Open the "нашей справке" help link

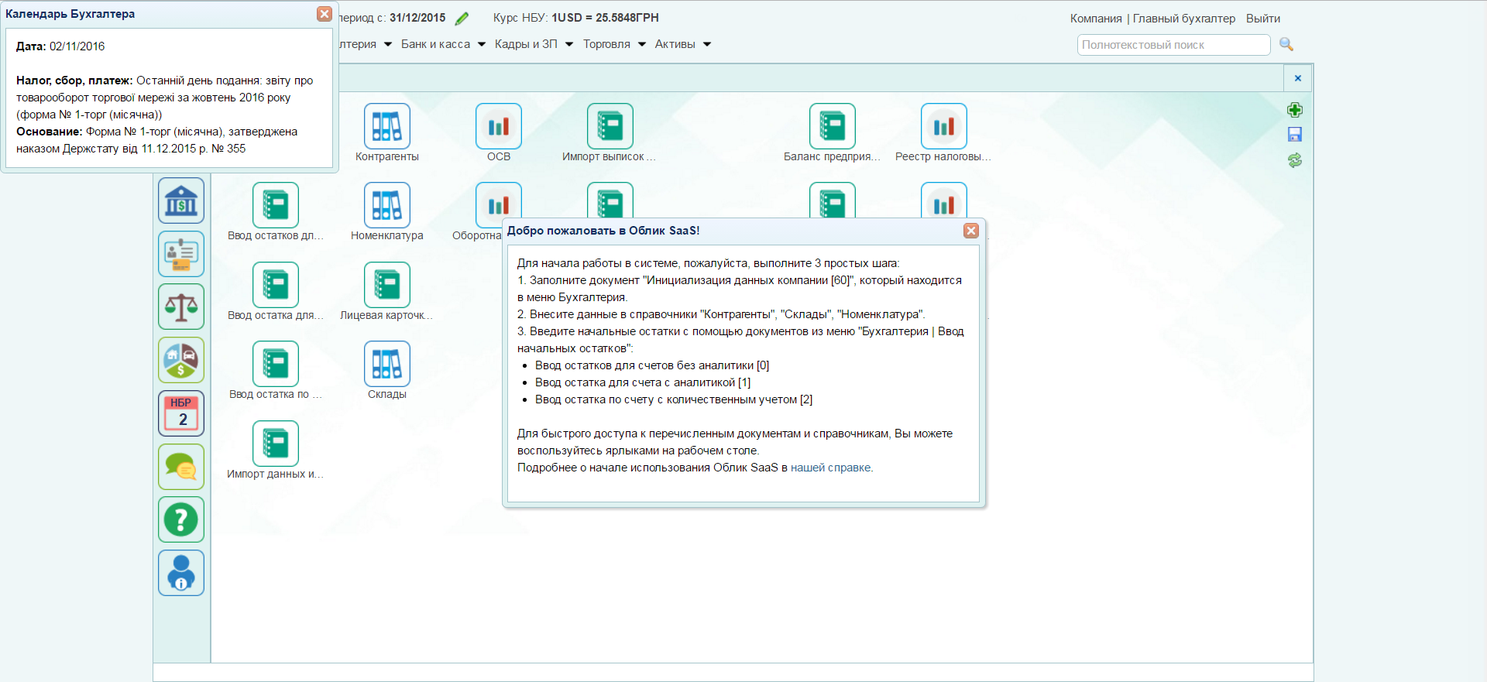click(x=830, y=468)
